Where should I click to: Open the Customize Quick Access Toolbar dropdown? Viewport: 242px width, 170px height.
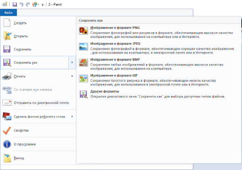(42, 4)
